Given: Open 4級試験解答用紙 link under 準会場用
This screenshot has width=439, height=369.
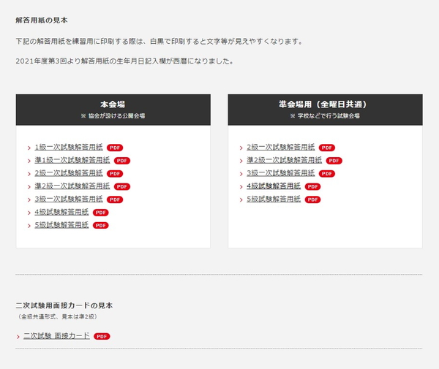Looking at the screenshot, I should (274, 186).
